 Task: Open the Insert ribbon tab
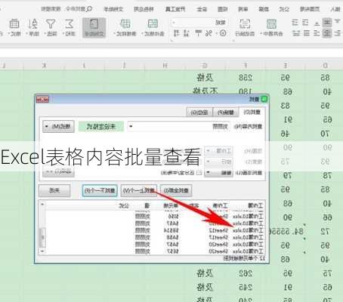pyautogui.click(x=335, y=9)
